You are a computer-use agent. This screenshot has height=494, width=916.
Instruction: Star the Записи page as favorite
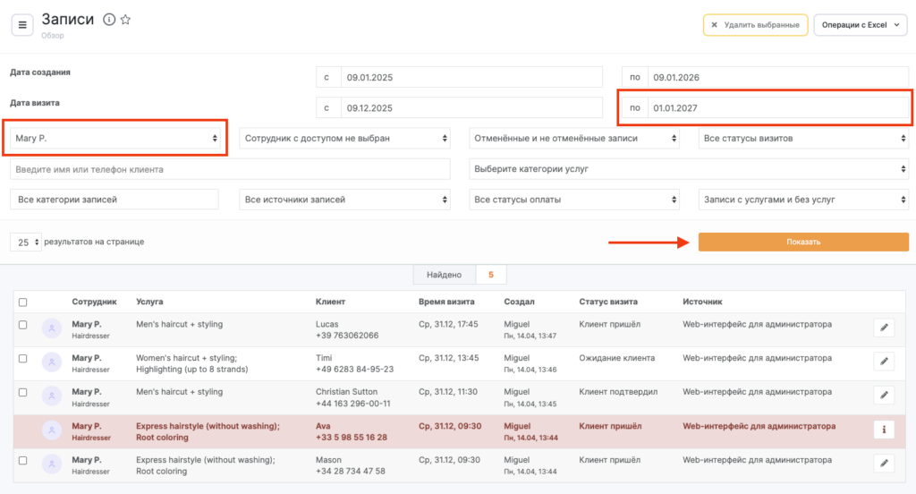click(126, 20)
